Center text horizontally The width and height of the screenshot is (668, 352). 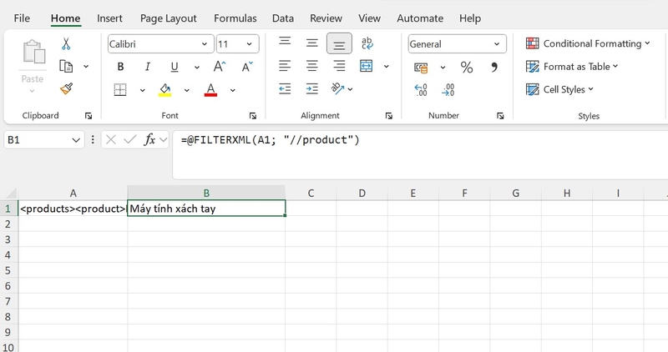point(311,66)
